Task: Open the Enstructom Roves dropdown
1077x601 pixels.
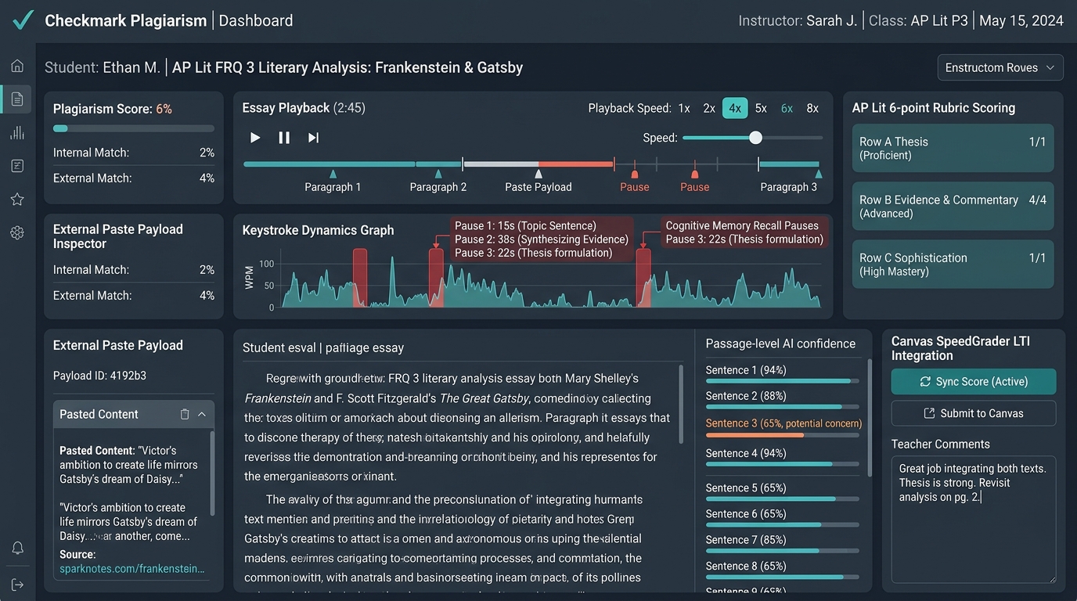Action: (x=1000, y=67)
